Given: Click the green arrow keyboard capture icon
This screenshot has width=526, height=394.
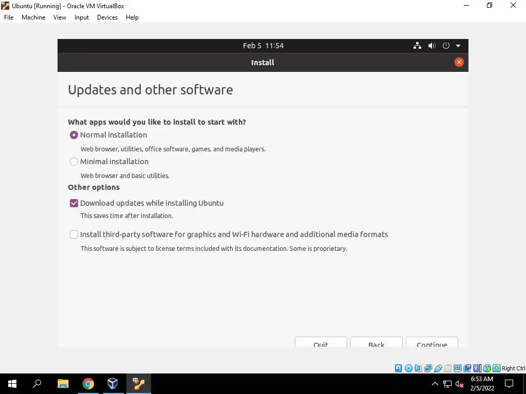Looking at the screenshot, I should click(x=497, y=368).
